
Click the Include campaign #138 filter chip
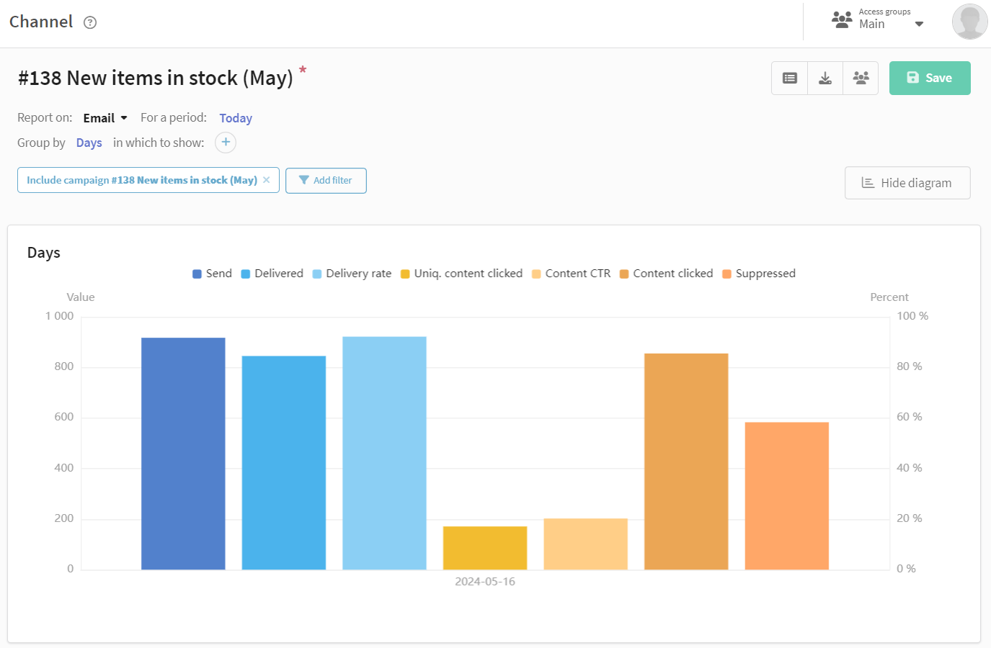[x=148, y=180]
